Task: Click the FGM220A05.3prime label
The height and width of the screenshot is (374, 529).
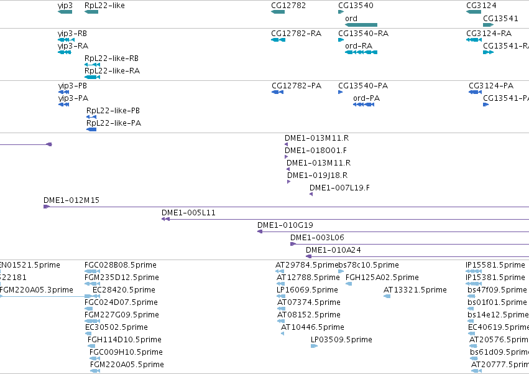Action: coord(37,290)
